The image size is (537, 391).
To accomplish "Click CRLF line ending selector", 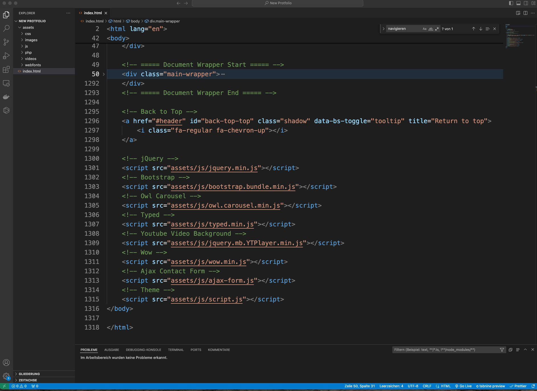I will click(x=427, y=386).
